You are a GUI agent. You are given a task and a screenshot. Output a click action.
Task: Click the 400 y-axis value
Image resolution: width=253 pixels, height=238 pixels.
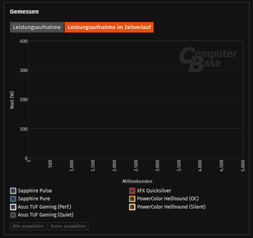point(24,41)
